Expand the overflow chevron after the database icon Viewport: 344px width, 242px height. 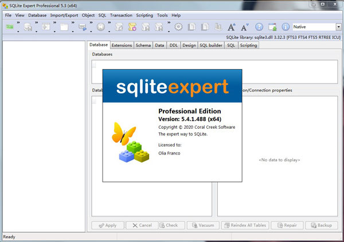click(37, 22)
